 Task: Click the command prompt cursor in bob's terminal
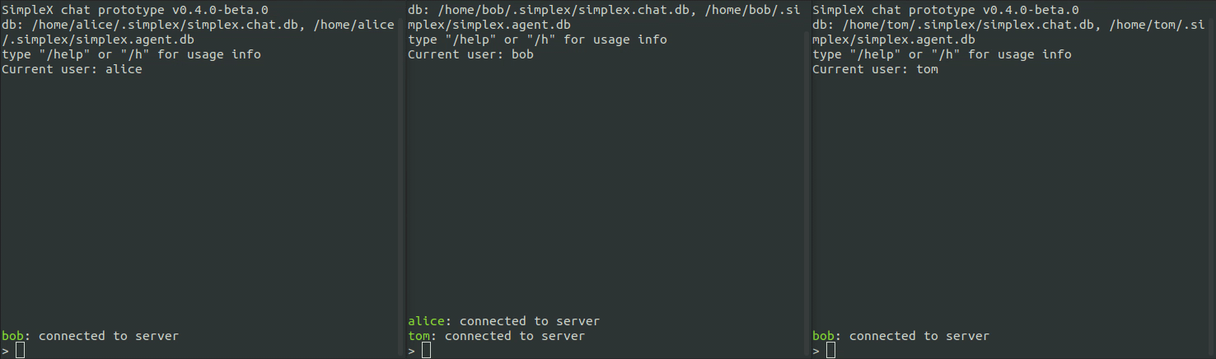point(426,351)
